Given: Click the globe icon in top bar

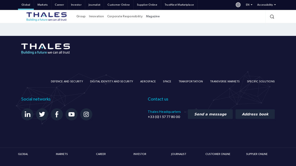Looking at the screenshot, I should click(x=238, y=5).
